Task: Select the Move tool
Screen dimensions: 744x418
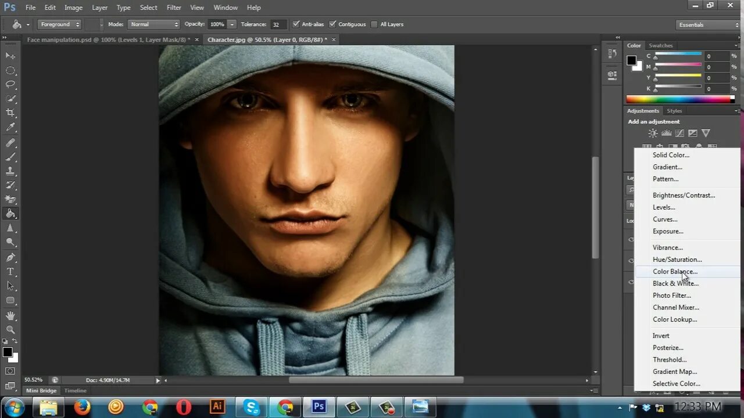Action: coord(10,56)
